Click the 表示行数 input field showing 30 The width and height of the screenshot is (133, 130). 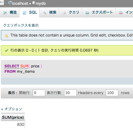[70, 93]
